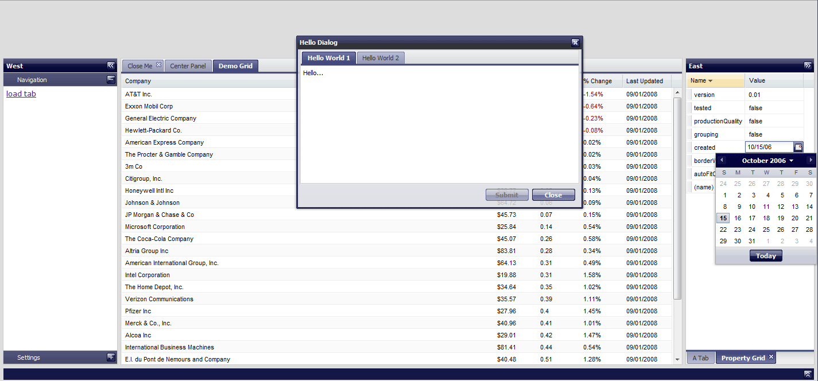Click Pfizer Inc company cell
The width and height of the screenshot is (818, 381).
point(138,311)
